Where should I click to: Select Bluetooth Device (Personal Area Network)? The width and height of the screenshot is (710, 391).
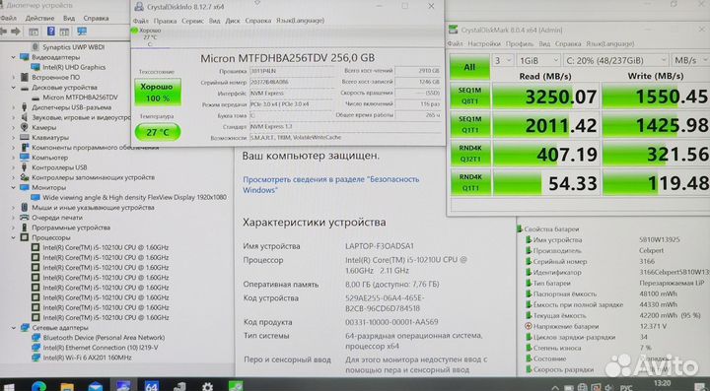(x=104, y=338)
